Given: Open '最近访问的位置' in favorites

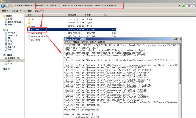Looking at the screenshot, I should (13, 22).
